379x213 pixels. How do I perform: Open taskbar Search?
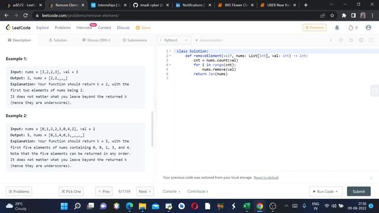click(x=78, y=206)
